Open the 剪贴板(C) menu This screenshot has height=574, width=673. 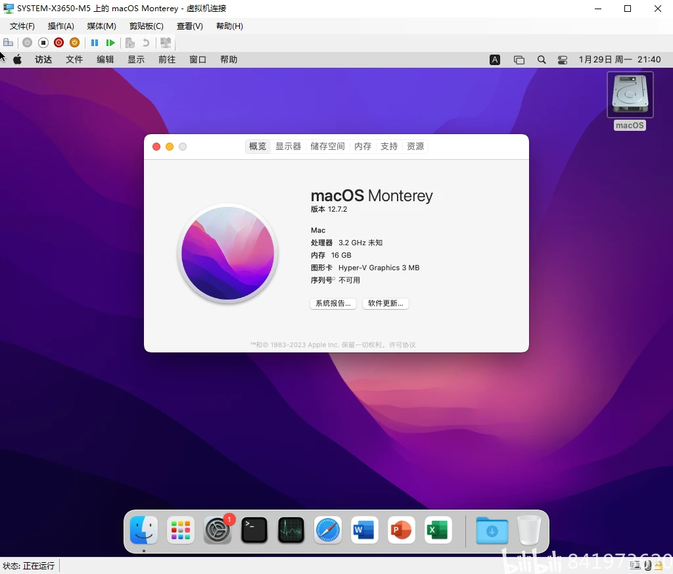[147, 26]
